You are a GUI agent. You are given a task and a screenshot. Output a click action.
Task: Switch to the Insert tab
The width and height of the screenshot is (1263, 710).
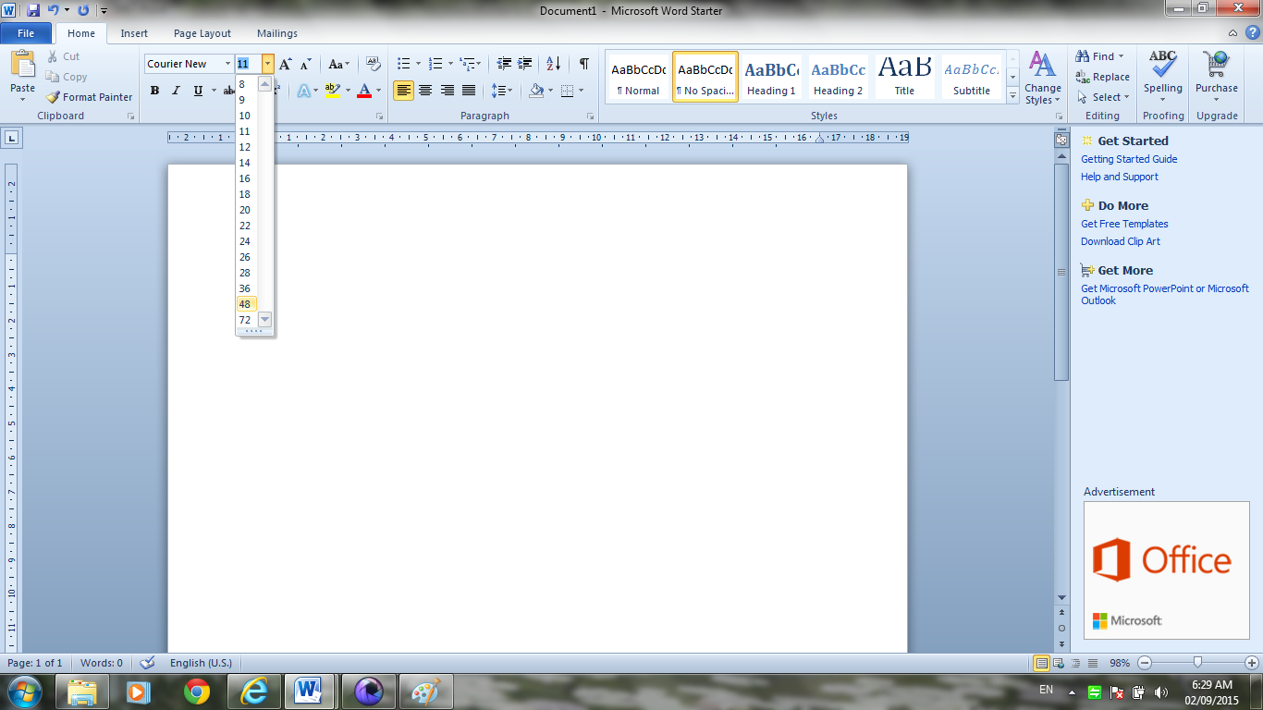coord(134,33)
